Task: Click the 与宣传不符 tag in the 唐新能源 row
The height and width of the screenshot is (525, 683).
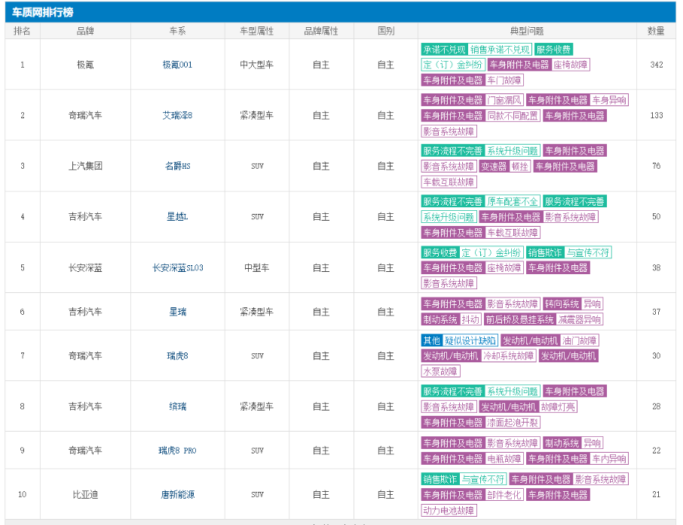Action: click(483, 479)
